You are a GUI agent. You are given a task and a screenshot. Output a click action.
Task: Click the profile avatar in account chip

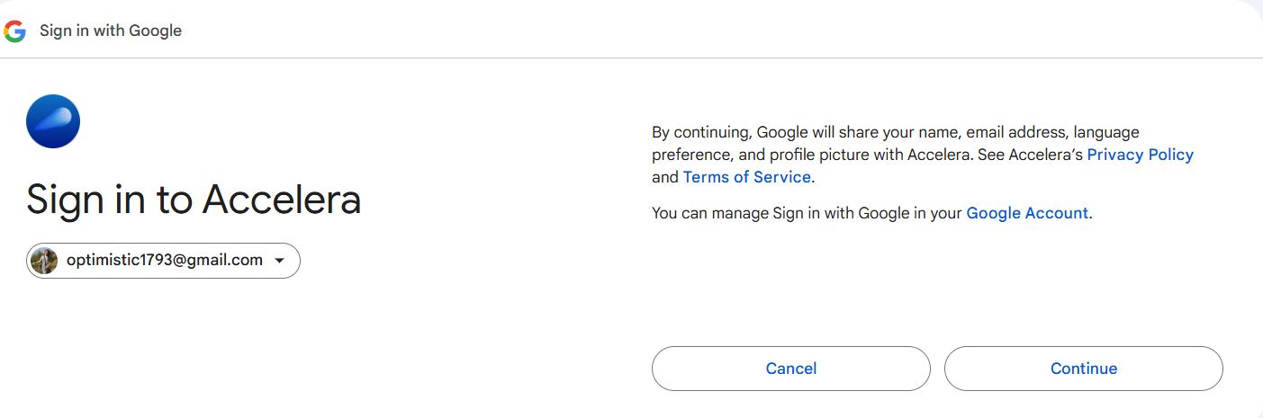[44, 261]
